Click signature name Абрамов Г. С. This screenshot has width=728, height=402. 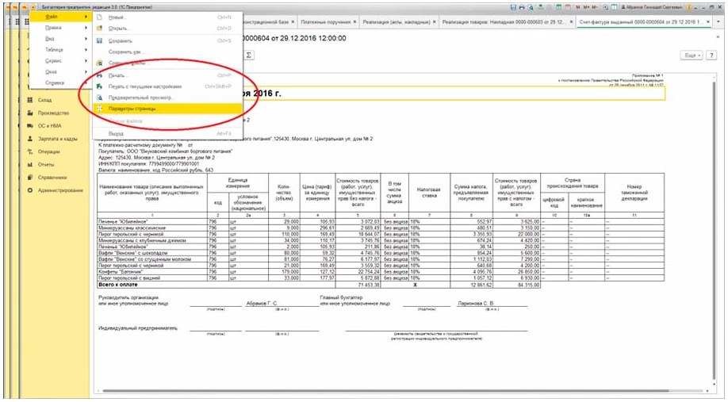click(262, 303)
